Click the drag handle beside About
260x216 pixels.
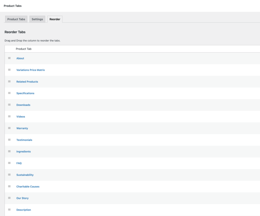[9, 58]
